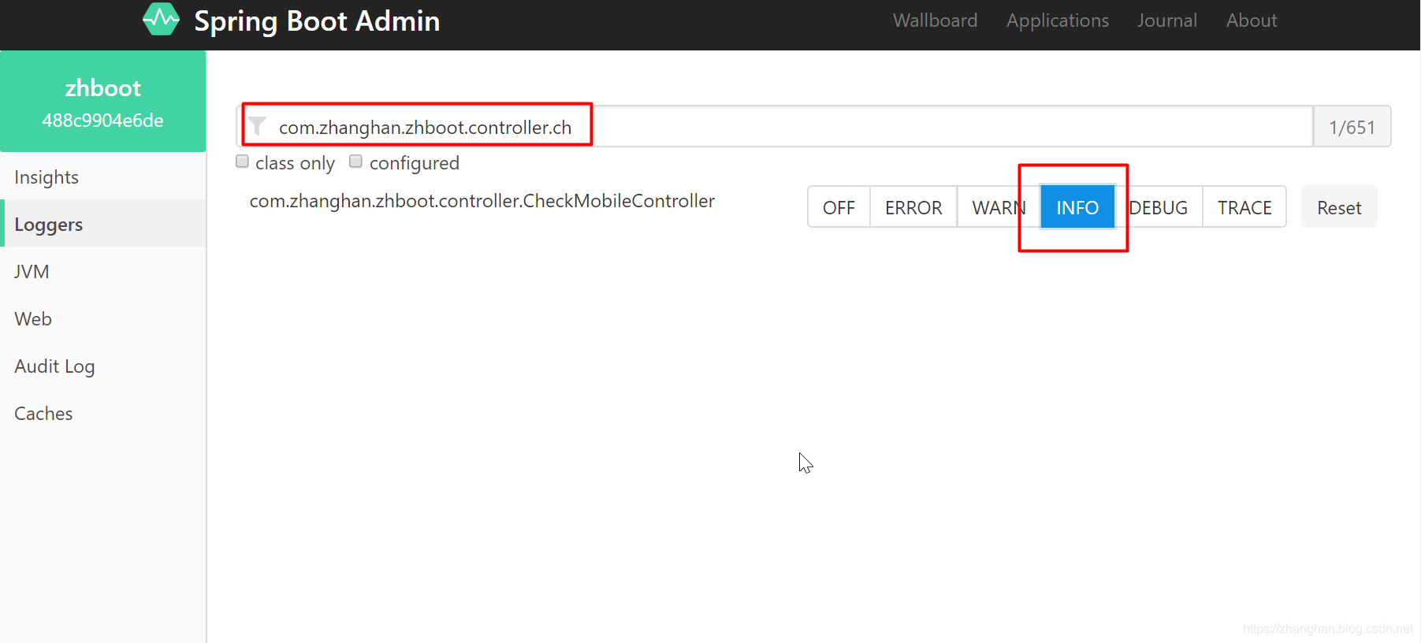Enable the class only checkbox
This screenshot has width=1421, height=643.
[x=243, y=162]
